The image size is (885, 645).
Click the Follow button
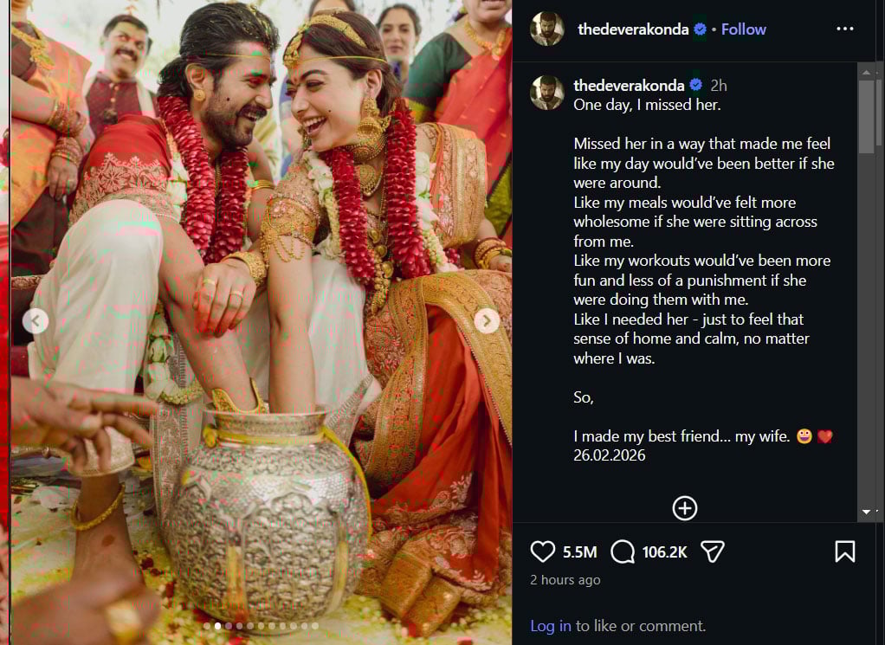click(x=743, y=29)
